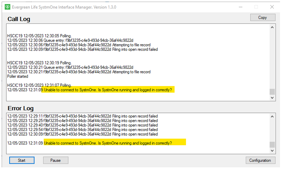Open the Configuration dialog
The image size is (281, 169).
(x=260, y=160)
